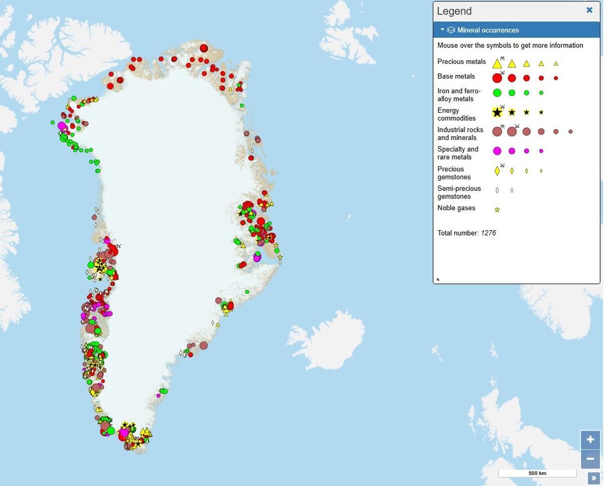This screenshot has width=604, height=486.
Task: Click the Legend panel resize corner handle
Action: pyautogui.click(x=438, y=279)
